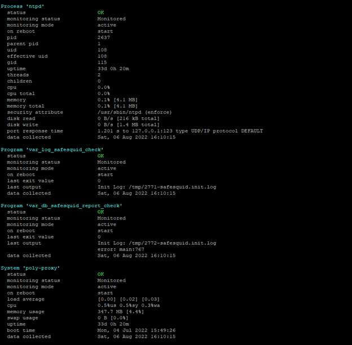The image size is (352, 345).
Task: Click OK status of var_log_safesquid_check
Action: click(100, 156)
